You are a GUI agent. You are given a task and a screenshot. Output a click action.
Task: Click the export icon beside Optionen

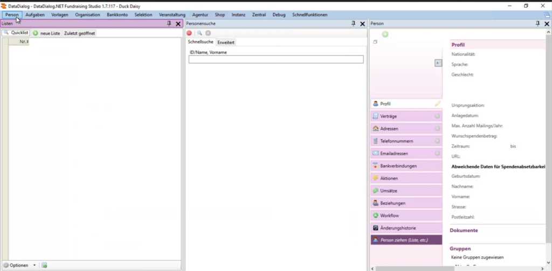coord(44,266)
